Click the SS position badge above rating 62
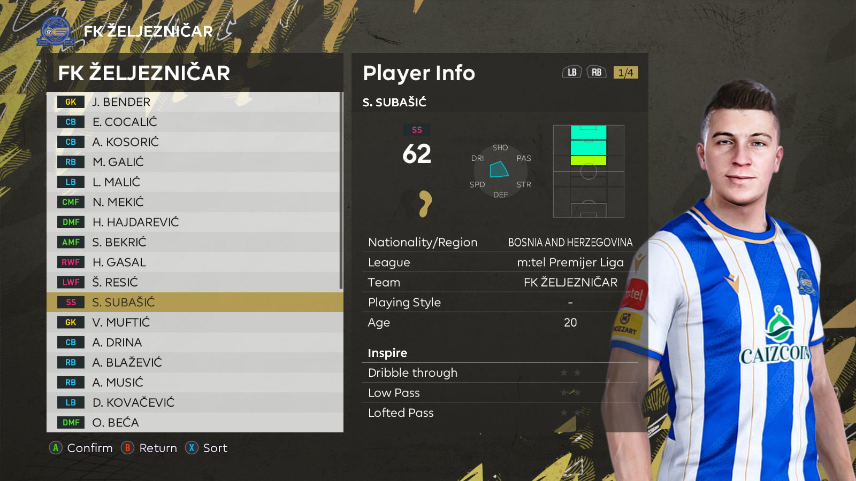The height and width of the screenshot is (481, 856). [x=417, y=130]
